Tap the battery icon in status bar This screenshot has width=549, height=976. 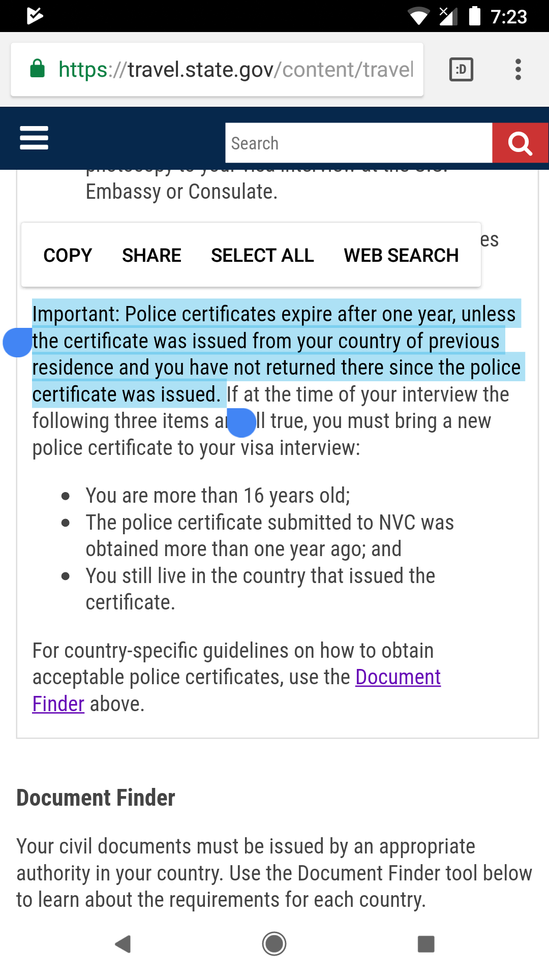pyautogui.click(x=474, y=16)
